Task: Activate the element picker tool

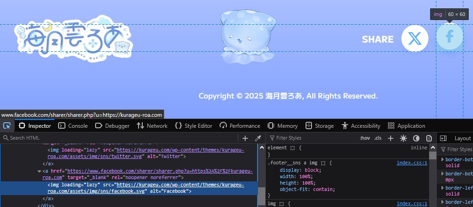Action: click(7, 125)
